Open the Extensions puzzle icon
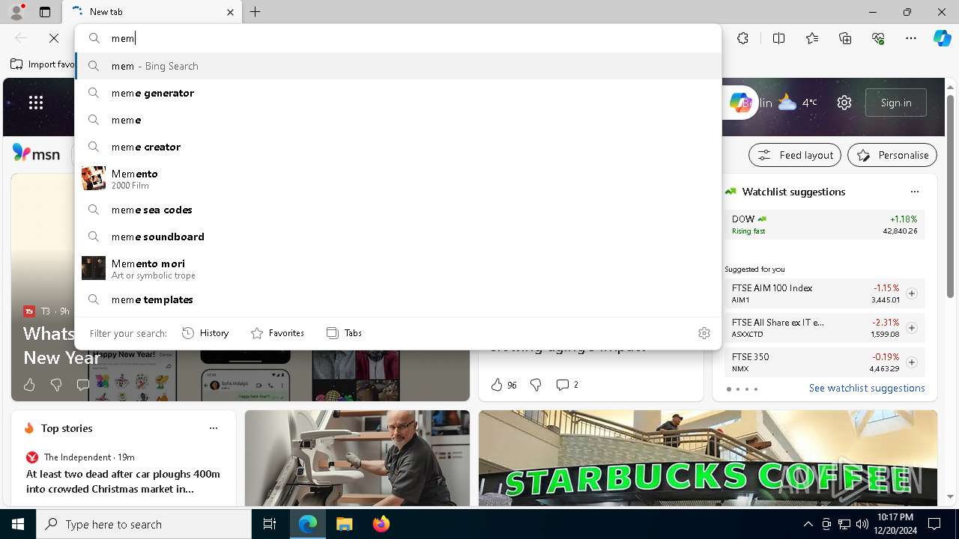Screen dimensions: 959x539 [x=742, y=38]
